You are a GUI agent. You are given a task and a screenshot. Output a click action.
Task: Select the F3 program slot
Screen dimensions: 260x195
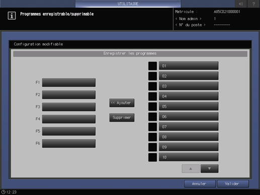[x=69, y=107]
